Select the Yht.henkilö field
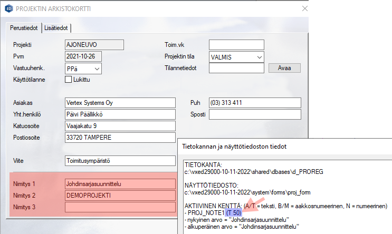Image resolution: width=392 pixels, height=234 pixels. click(119, 114)
